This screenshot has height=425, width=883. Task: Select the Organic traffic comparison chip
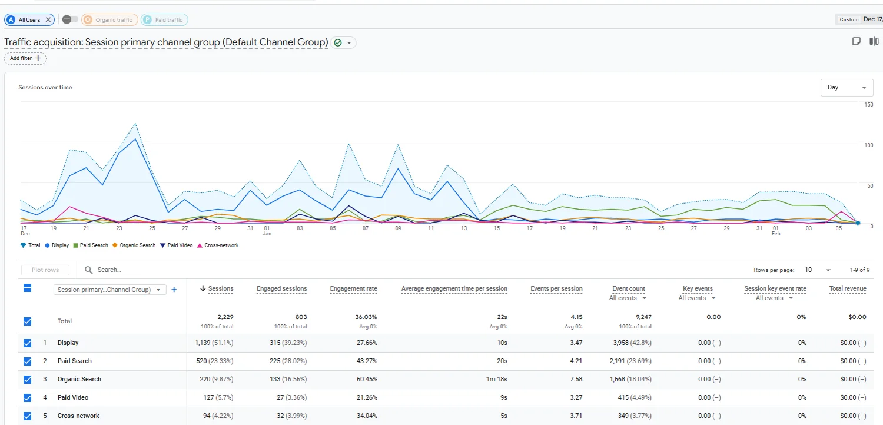click(x=109, y=20)
